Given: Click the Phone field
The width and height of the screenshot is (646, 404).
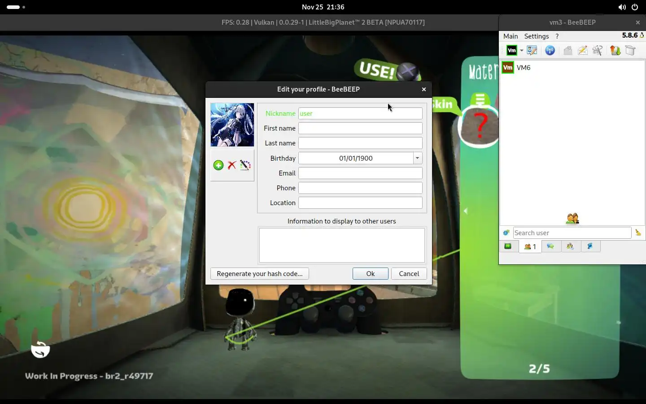Looking at the screenshot, I should click(x=360, y=188).
